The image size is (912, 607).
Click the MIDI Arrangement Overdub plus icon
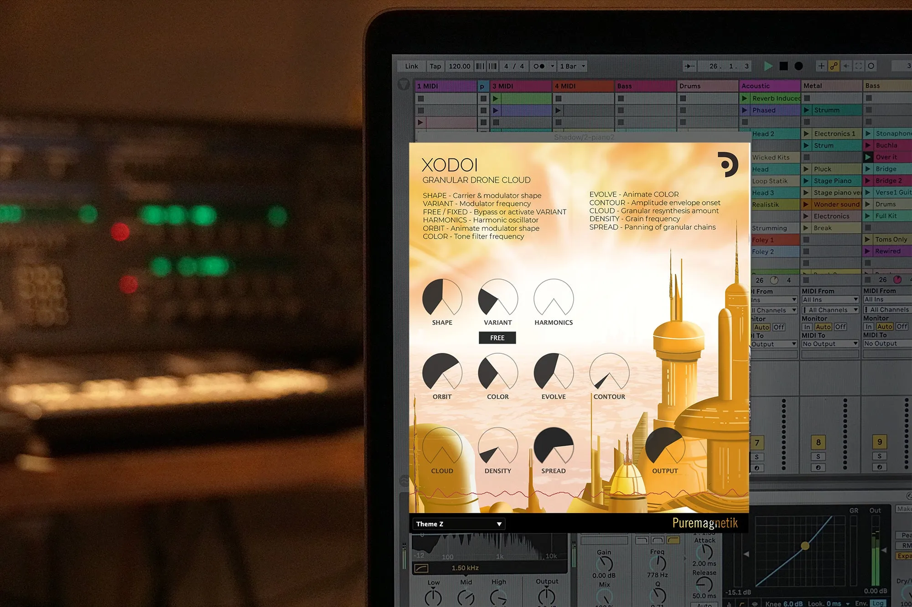pos(821,66)
